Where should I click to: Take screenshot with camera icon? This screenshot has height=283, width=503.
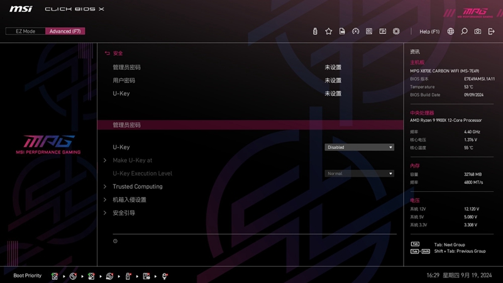478,31
